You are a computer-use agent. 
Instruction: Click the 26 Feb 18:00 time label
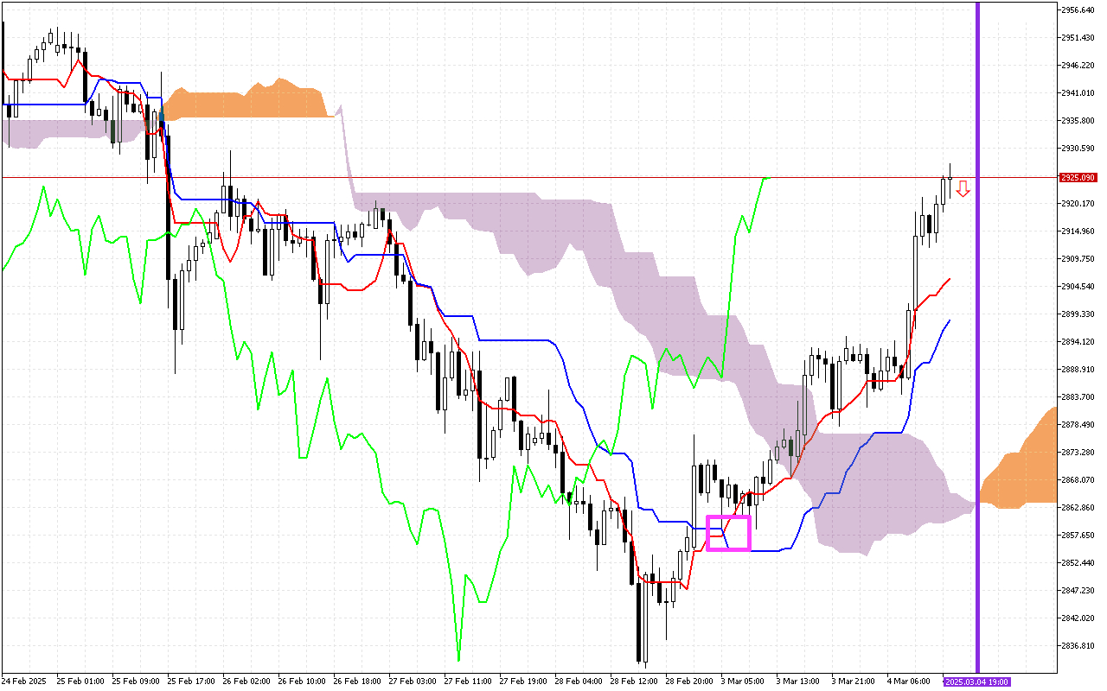pos(355,681)
